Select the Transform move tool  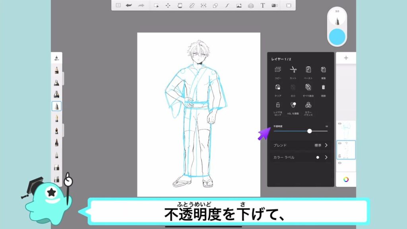(168, 6)
